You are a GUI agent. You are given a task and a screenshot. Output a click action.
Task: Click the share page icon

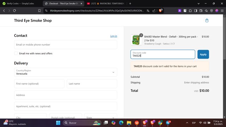pos(154,11)
